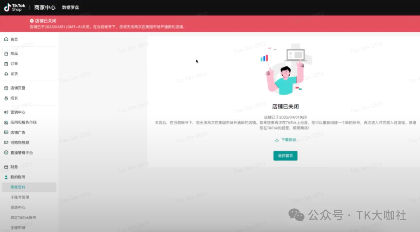The width and height of the screenshot is (420, 232).
Task: Click the video icon beside 可购物视频
Action: [6, 142]
